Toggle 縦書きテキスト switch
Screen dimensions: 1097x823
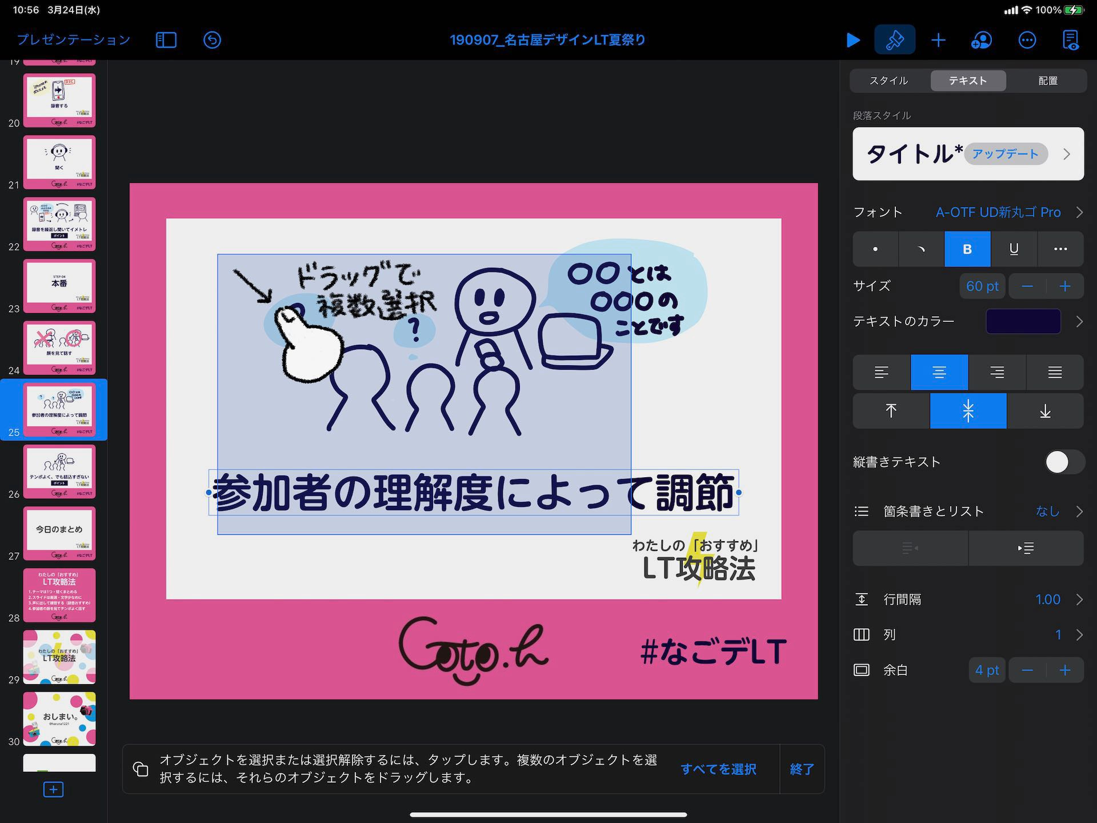pos(1064,462)
